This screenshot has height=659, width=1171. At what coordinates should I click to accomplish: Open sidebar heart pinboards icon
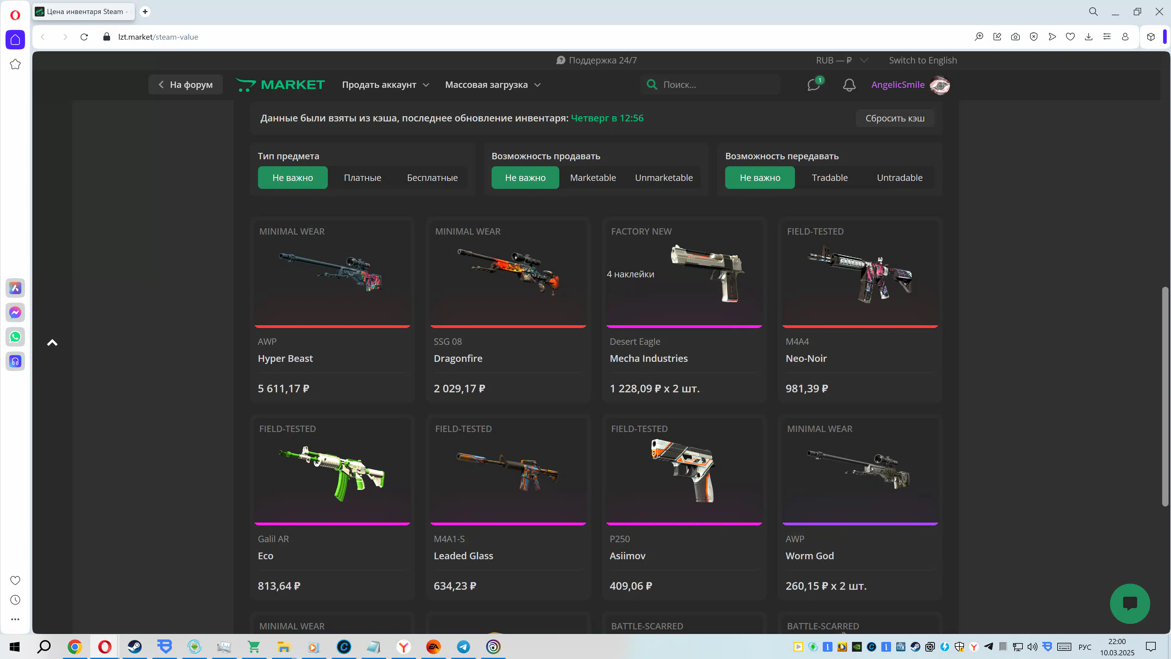(15, 580)
